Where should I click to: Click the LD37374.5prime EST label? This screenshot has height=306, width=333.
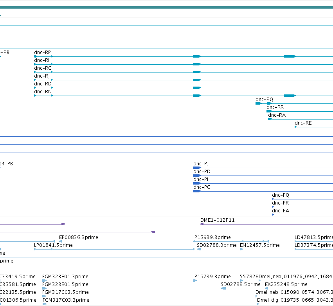click(314, 245)
